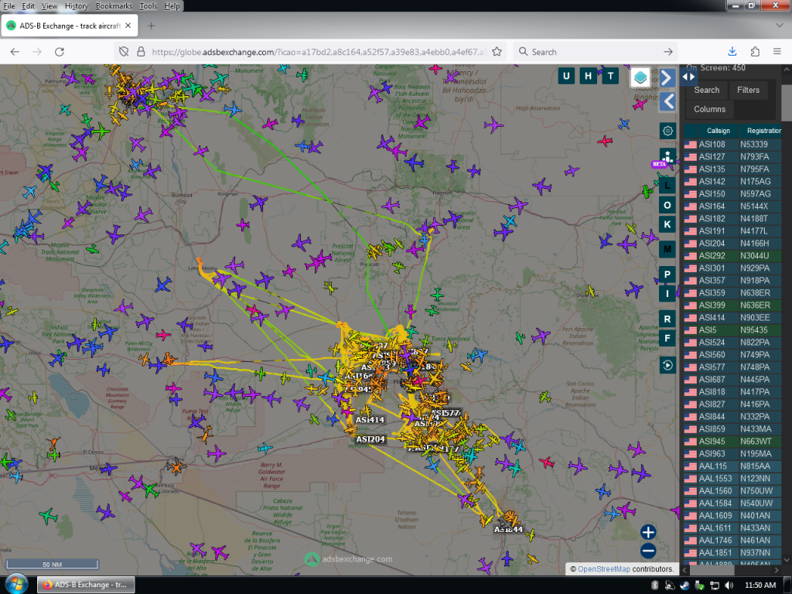Open map settings gear icon
Viewport: 792px width, 594px height.
point(667,131)
